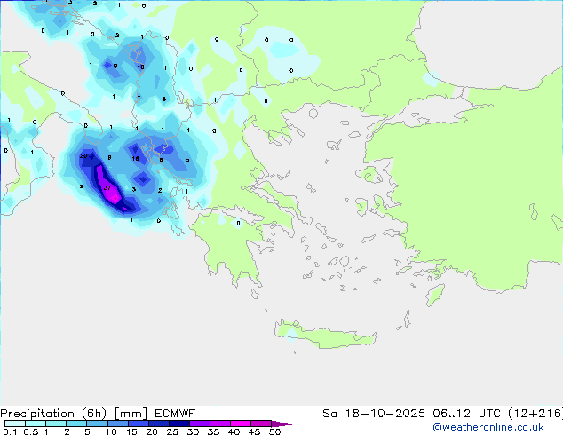Select the 40–45 mm legend swatch
The image size is (563, 435).
[x=241, y=423]
